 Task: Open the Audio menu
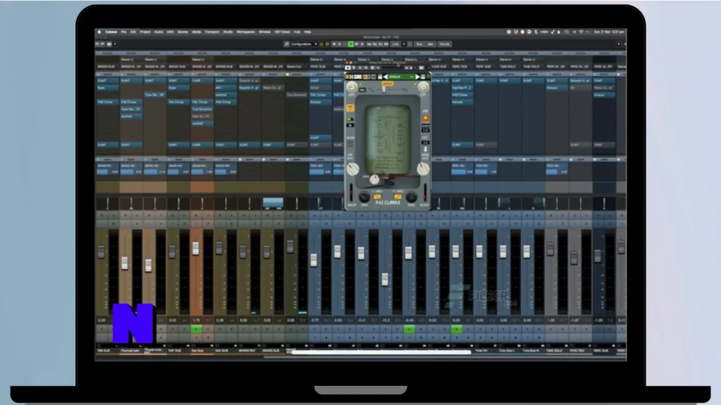click(158, 32)
